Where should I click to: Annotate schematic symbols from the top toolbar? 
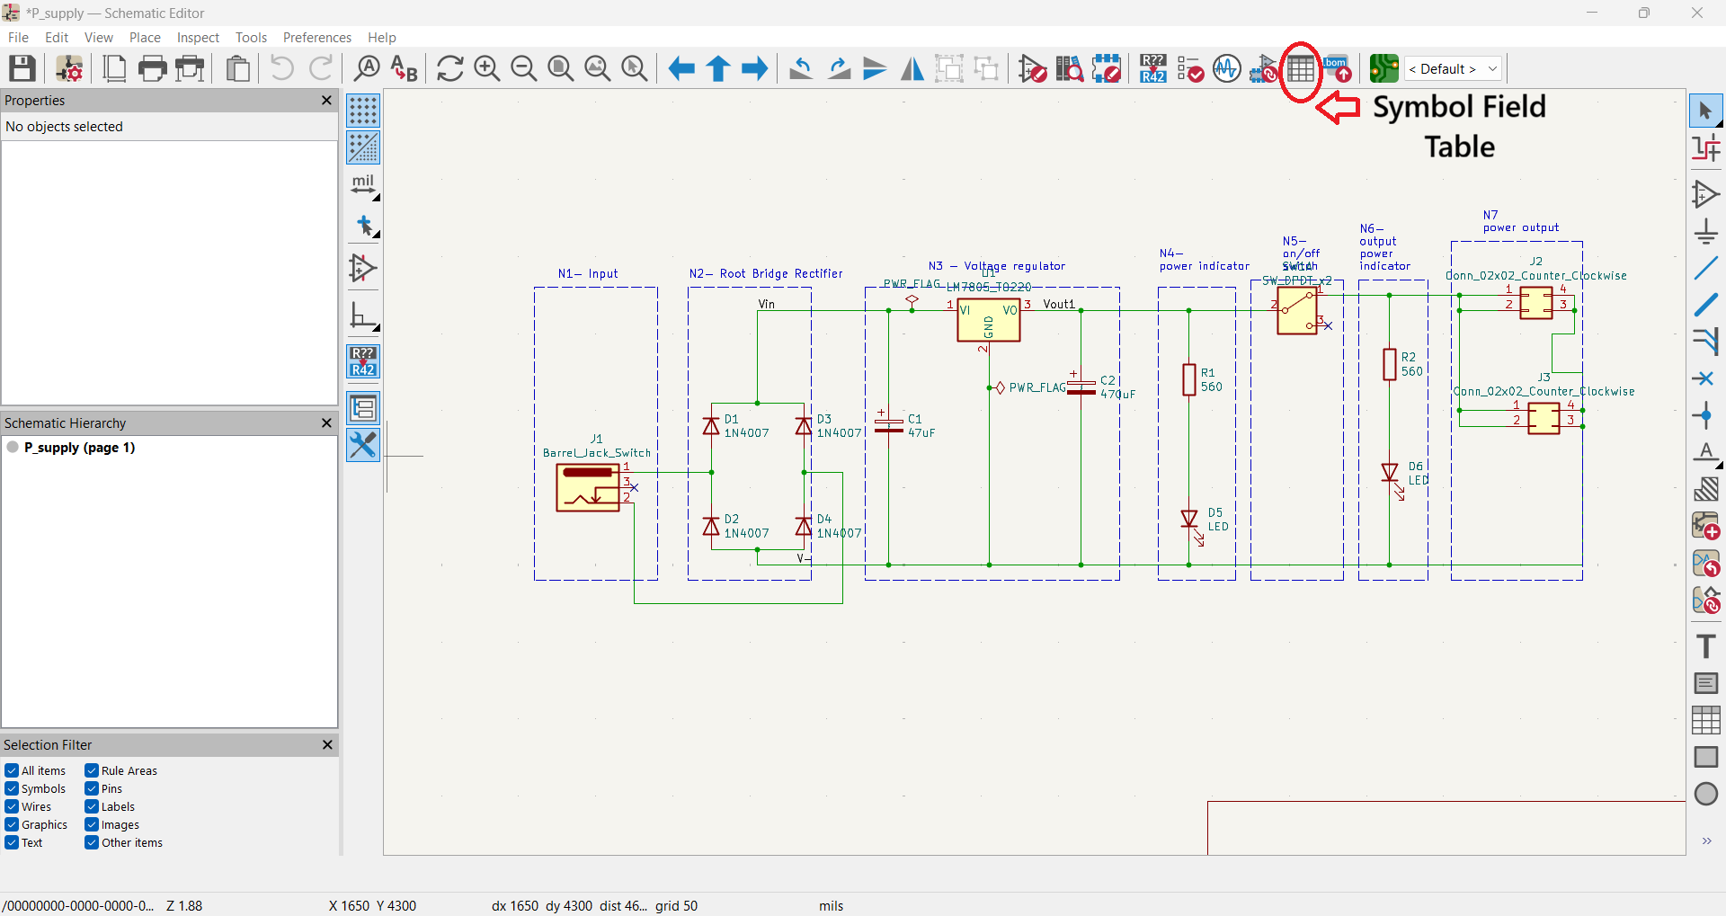(x=1153, y=68)
